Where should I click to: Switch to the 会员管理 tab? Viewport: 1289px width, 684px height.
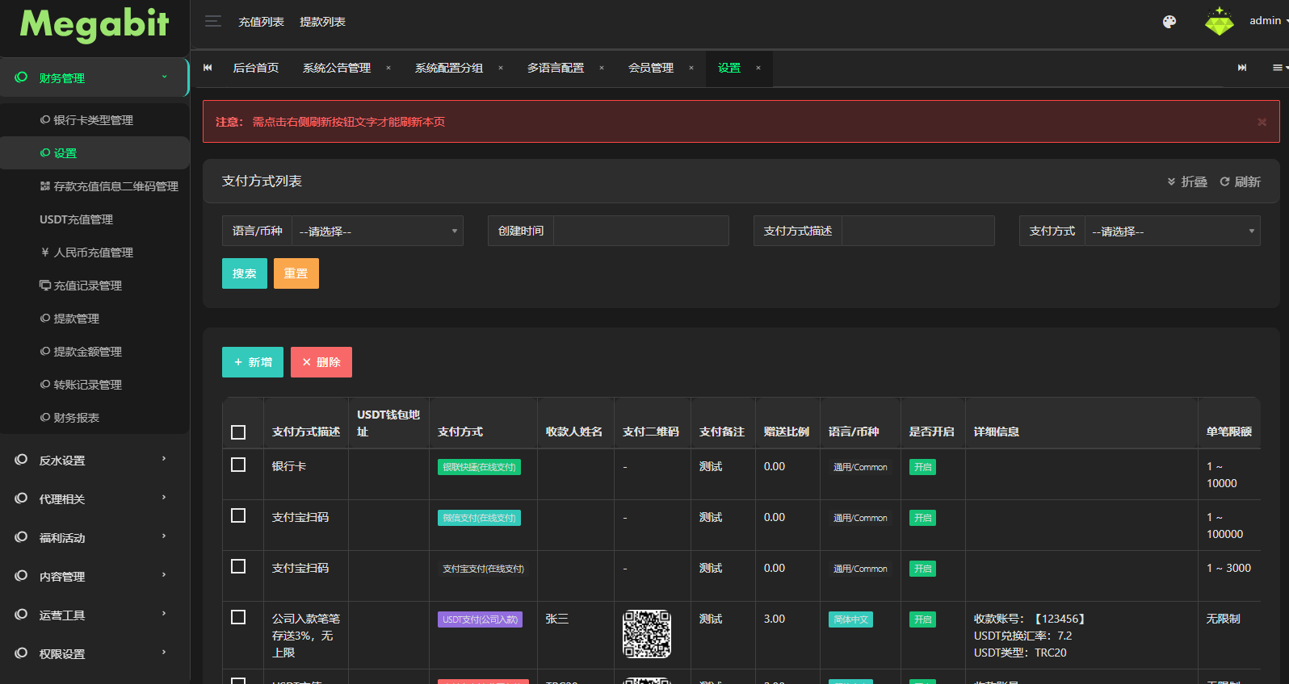click(x=650, y=69)
